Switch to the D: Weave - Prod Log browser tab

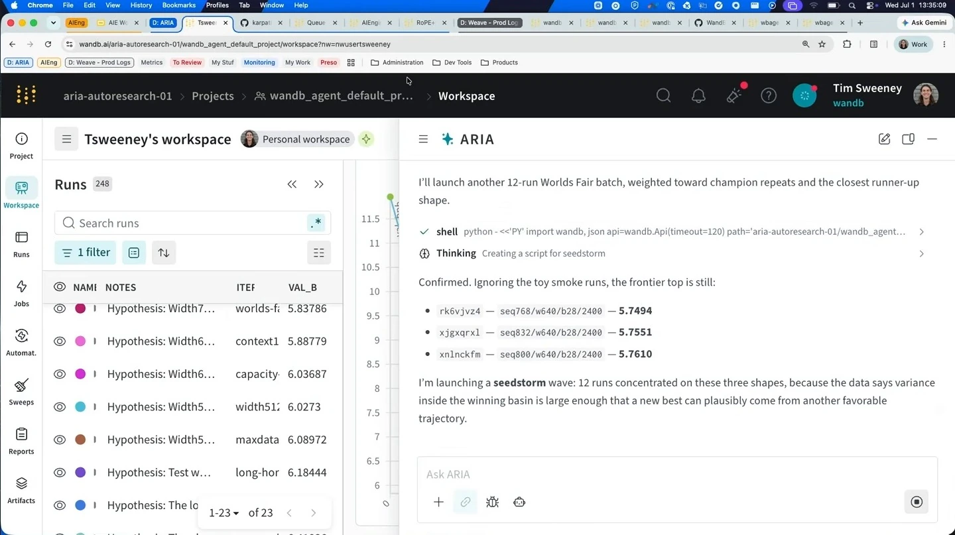(x=489, y=23)
